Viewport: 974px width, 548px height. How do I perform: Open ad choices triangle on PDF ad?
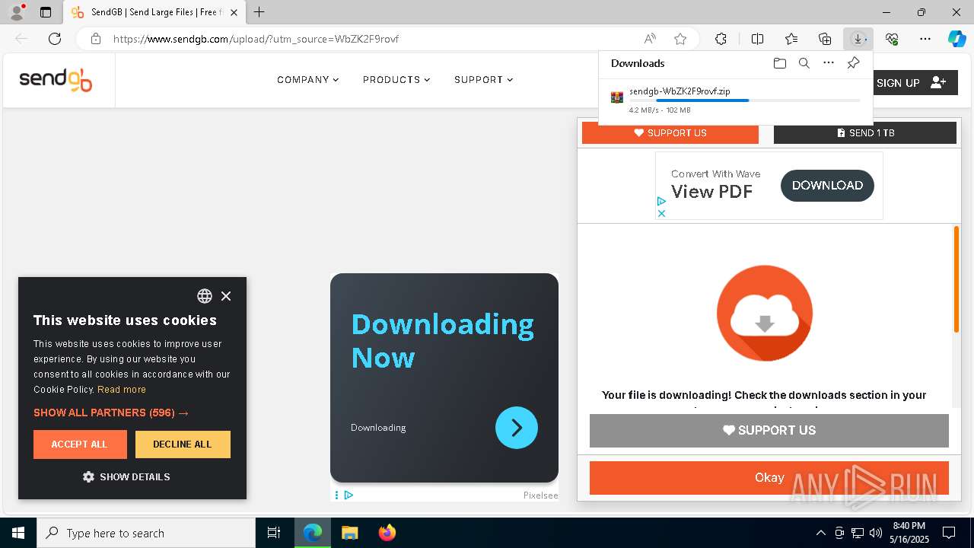coord(661,202)
